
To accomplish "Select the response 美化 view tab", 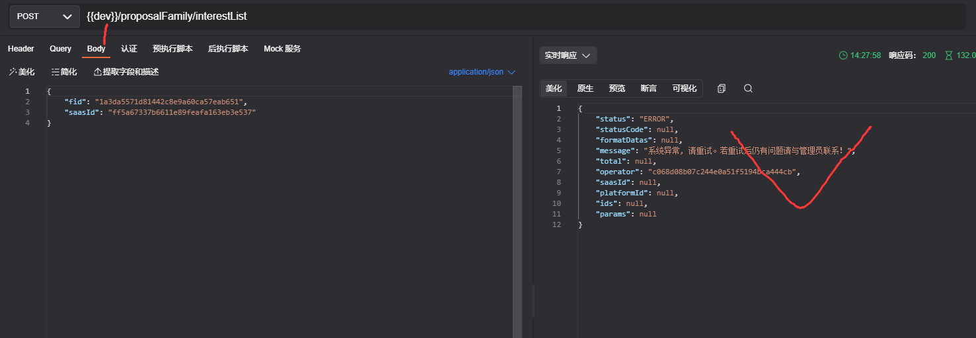I will click(554, 88).
